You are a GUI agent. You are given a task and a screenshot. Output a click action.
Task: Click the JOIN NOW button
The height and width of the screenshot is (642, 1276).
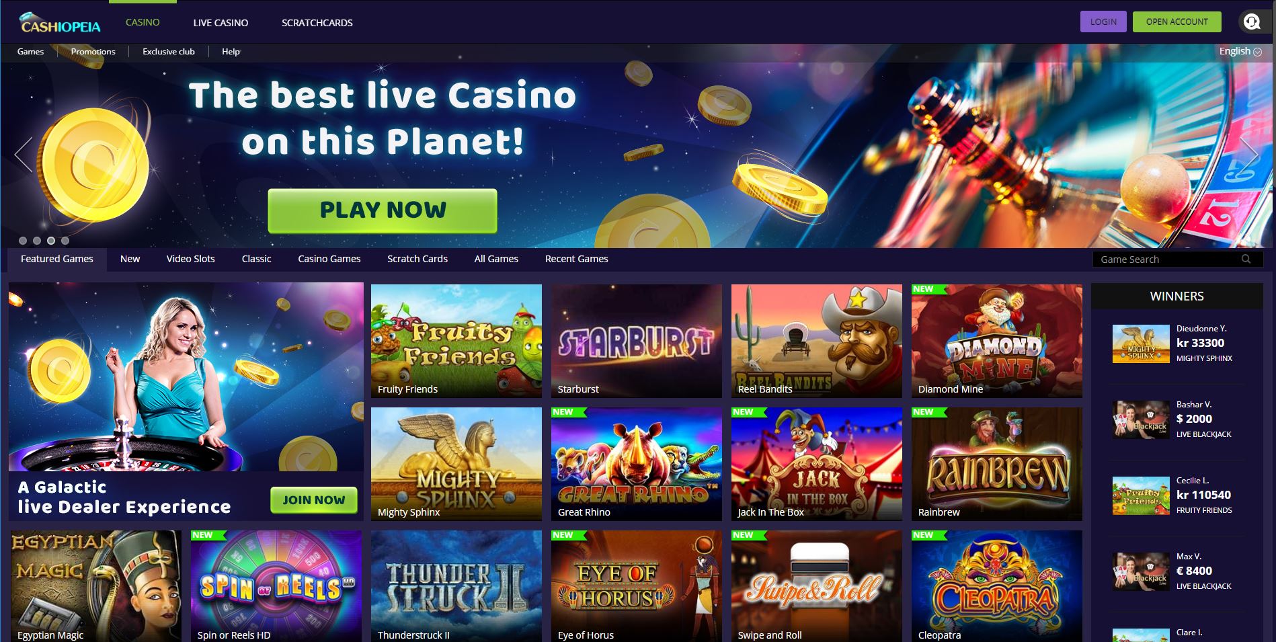coord(314,500)
